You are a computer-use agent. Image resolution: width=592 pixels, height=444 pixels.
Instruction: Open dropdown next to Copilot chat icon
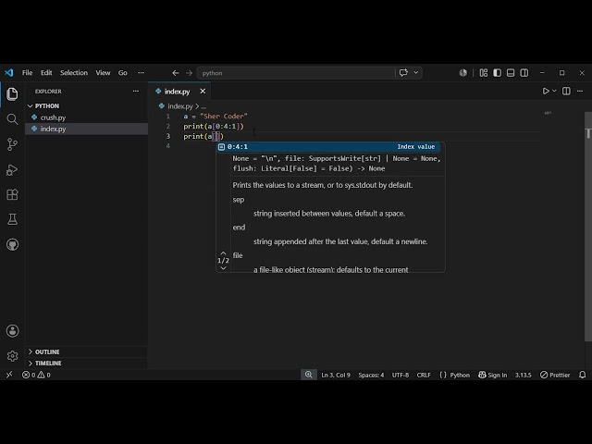click(x=415, y=72)
